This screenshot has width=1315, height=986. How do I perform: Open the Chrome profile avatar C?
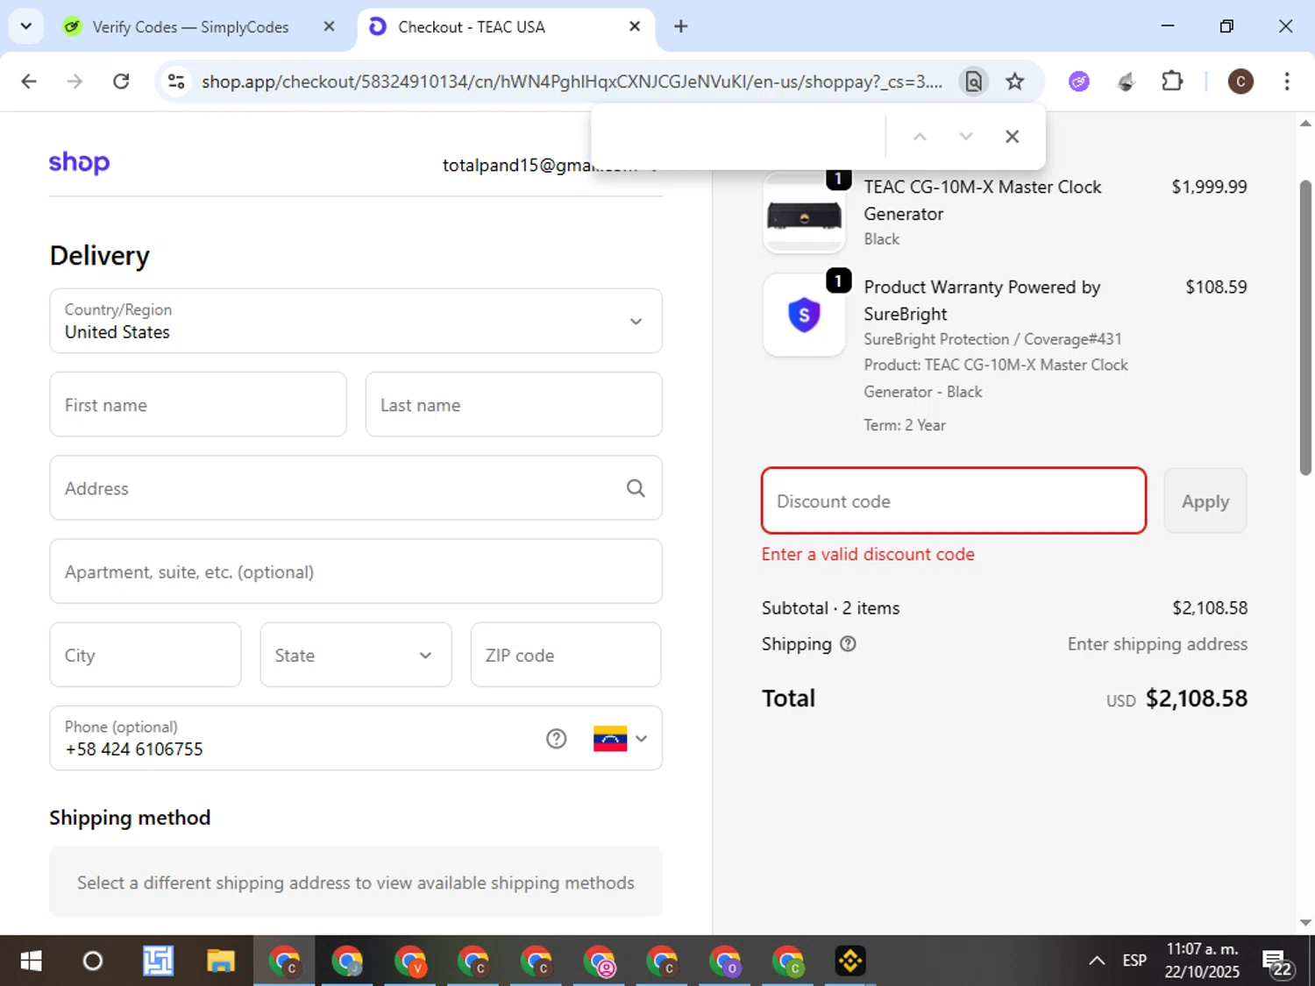point(1240,82)
